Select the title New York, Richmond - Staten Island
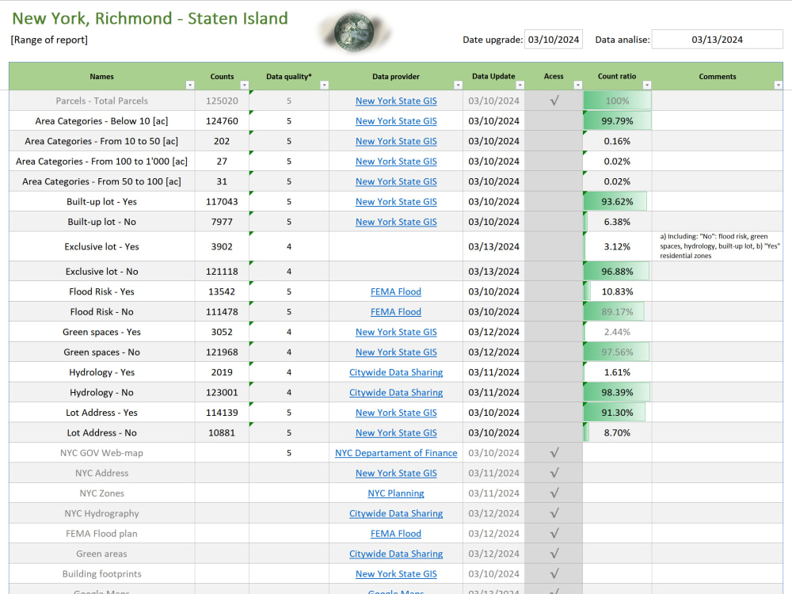 tap(150, 18)
